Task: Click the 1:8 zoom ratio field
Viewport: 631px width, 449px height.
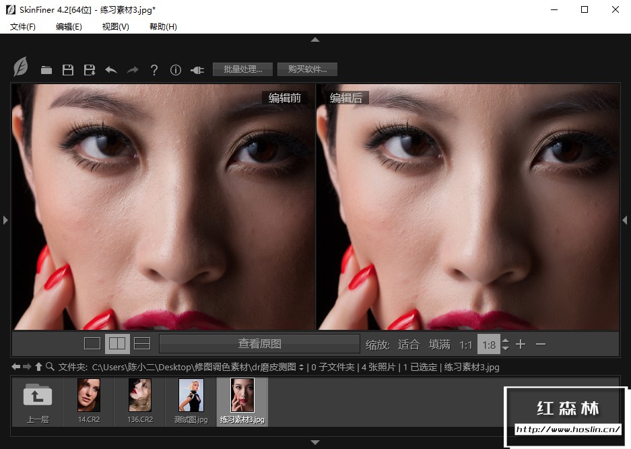Action: 489,345
